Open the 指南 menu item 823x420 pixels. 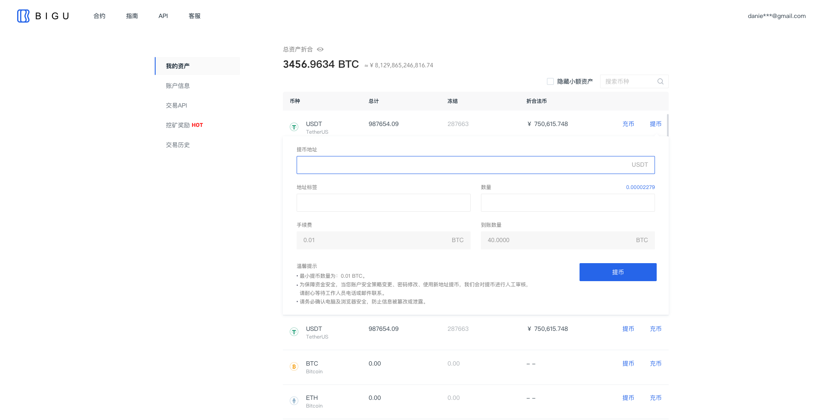click(x=132, y=16)
